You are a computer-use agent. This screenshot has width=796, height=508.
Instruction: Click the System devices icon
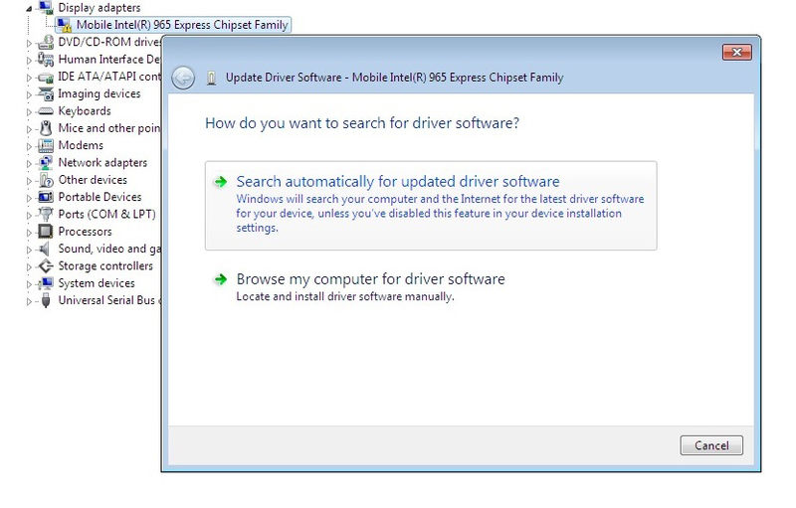[45, 283]
